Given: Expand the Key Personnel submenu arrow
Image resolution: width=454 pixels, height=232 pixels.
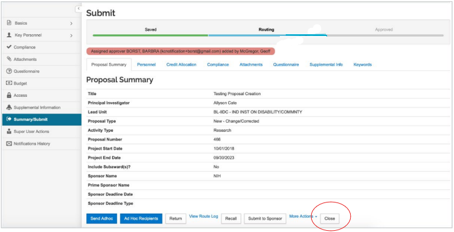Looking at the screenshot, I should (71, 35).
